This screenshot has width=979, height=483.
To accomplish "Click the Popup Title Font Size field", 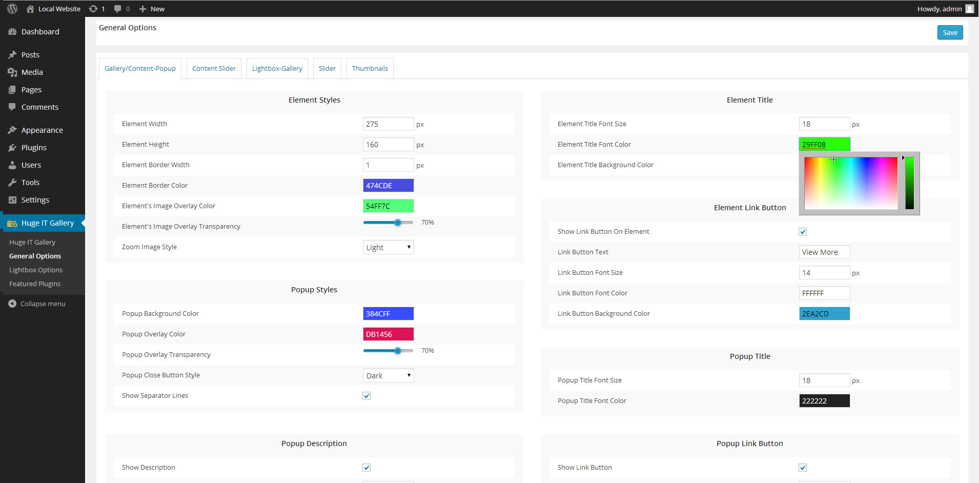I will 824,380.
